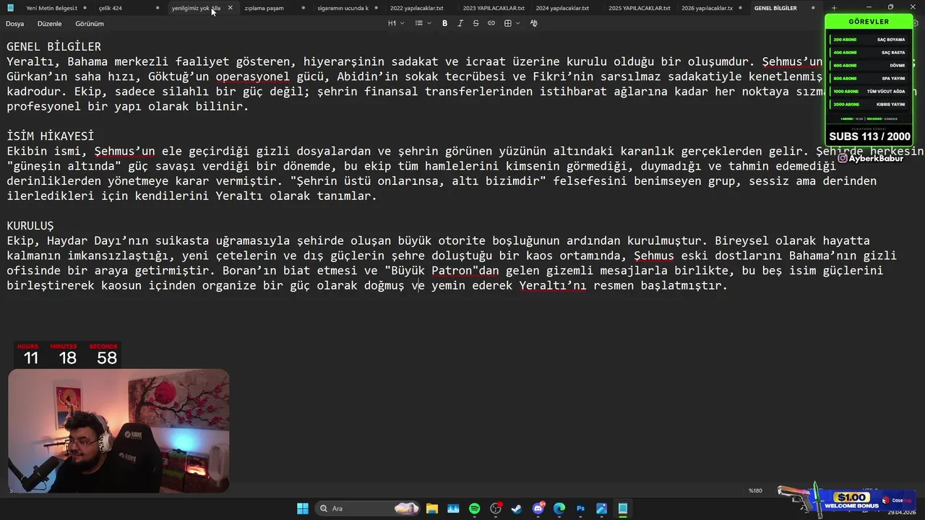Screen dimensions: 925x520
Task: Open Steam from the taskbar
Action: point(517,508)
